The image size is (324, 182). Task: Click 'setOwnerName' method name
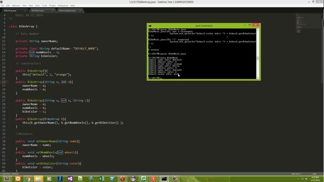pos(46,142)
